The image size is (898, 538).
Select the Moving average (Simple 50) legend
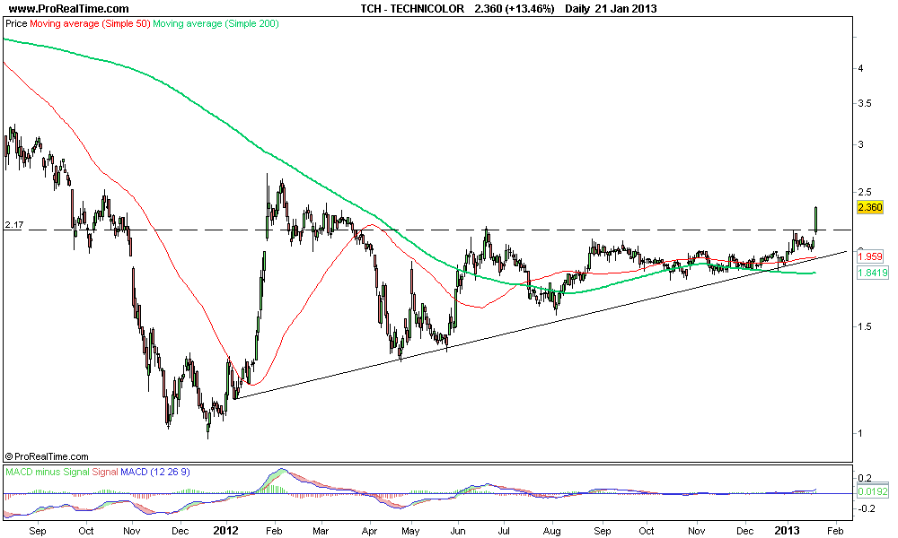tap(90, 23)
